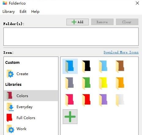Follow the Download More Icons link
The height and width of the screenshot is (135, 142).
(121, 52)
